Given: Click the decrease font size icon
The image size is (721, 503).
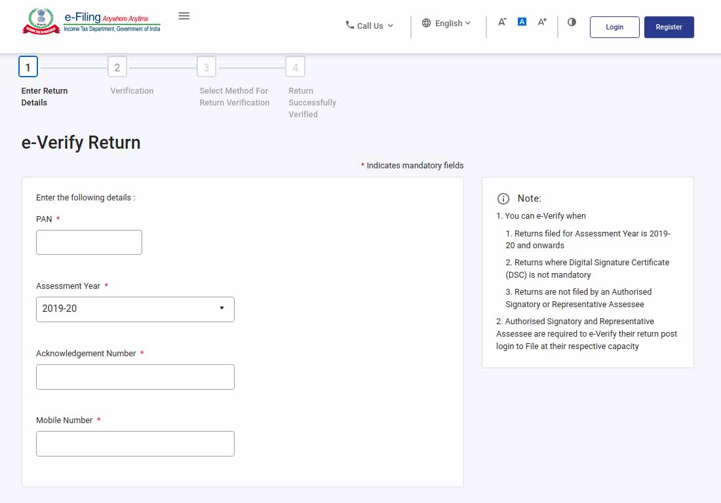Looking at the screenshot, I should point(502,22).
